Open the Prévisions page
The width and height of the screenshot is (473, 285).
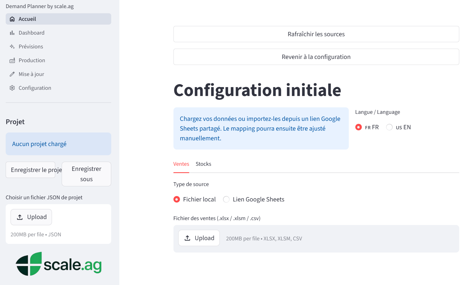tap(58, 47)
